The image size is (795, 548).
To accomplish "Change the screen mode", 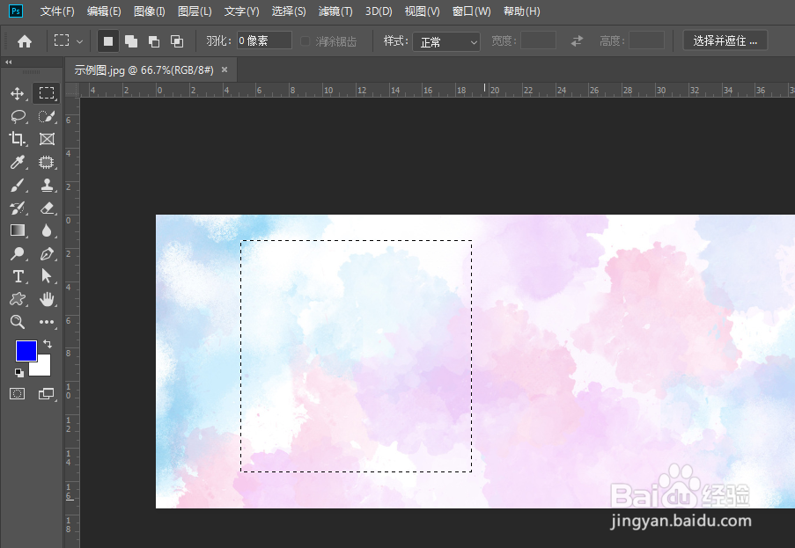I will click(47, 394).
